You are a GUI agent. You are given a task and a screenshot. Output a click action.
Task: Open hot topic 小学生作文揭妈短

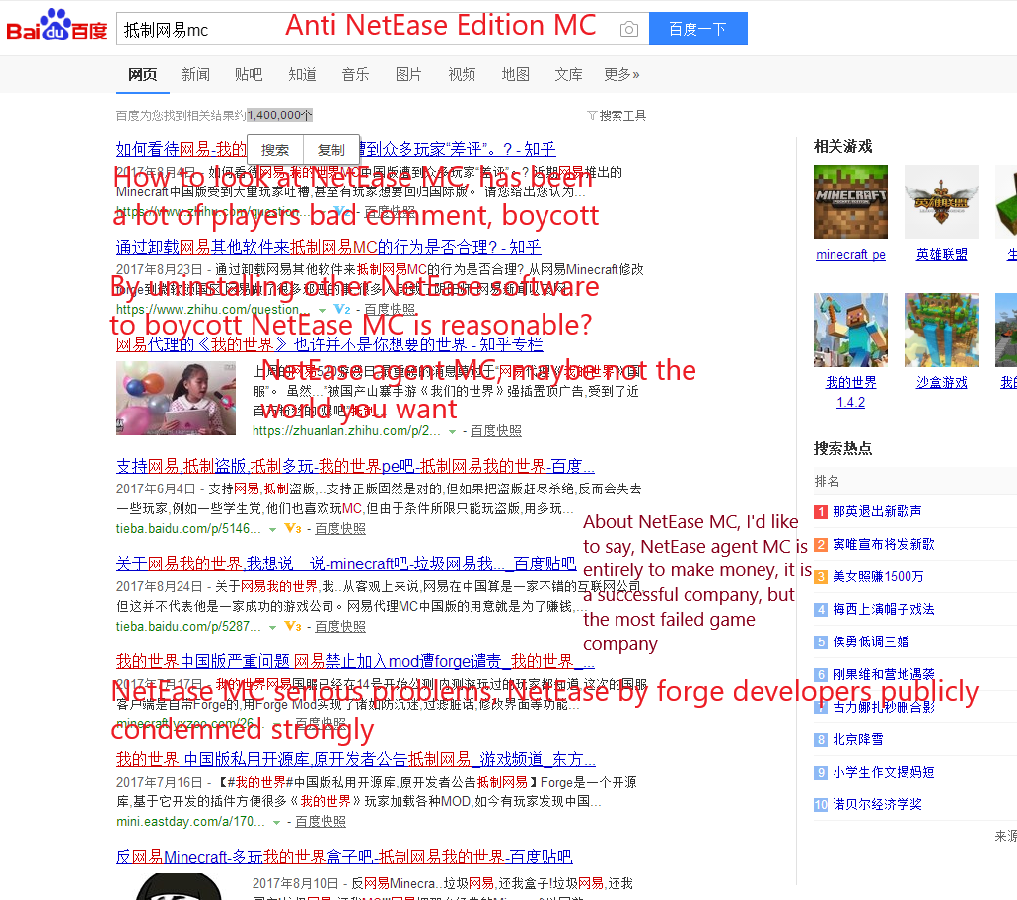[x=884, y=772]
